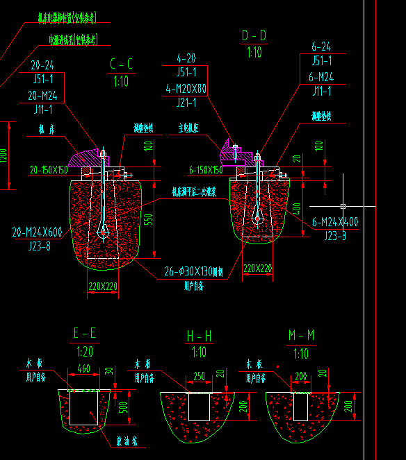
Task: Select 'J51-1' below the 6-24 label
Action: tap(322, 61)
